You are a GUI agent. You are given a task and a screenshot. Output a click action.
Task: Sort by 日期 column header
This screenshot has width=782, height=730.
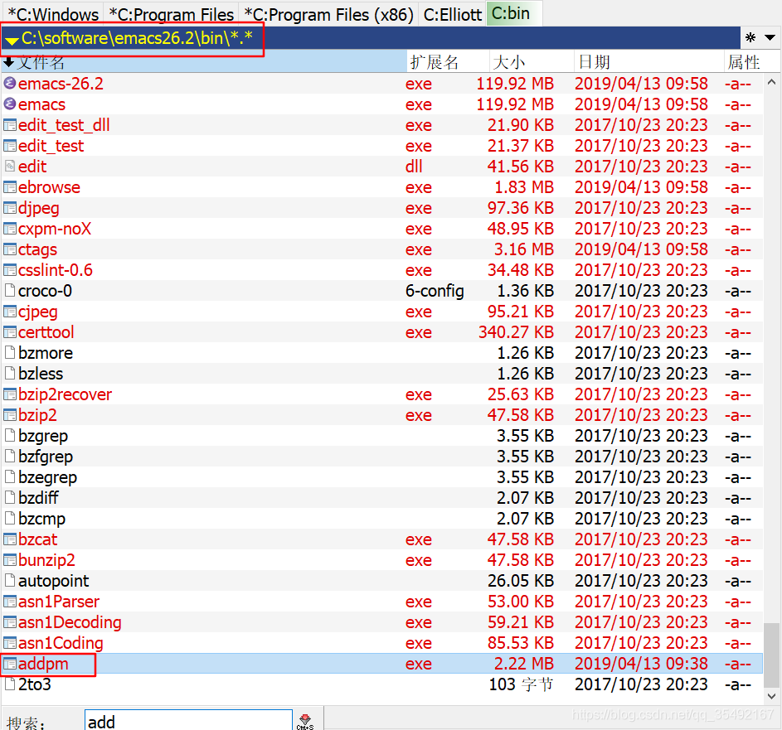(648, 62)
